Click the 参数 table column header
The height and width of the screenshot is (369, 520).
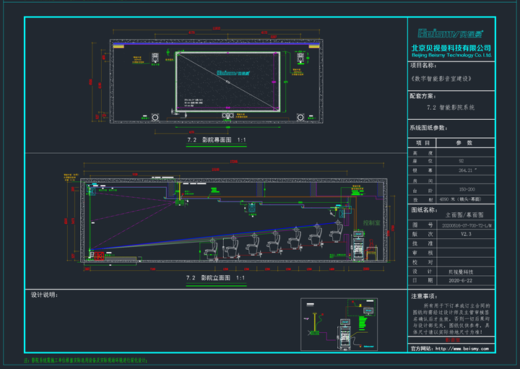pyautogui.click(x=464, y=143)
